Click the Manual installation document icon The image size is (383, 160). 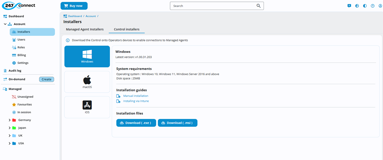118,96
